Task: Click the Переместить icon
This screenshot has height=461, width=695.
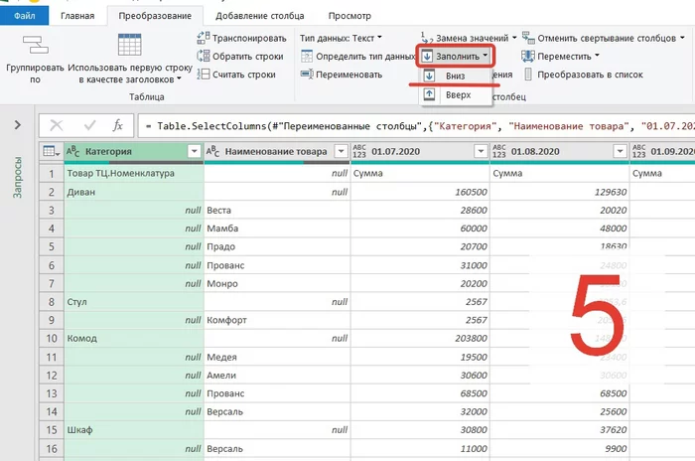Action: tap(528, 56)
